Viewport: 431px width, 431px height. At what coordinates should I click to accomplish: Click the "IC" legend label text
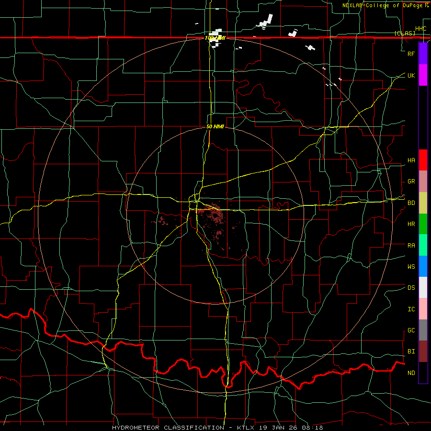coord(411,309)
